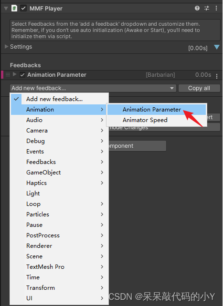This screenshot has width=223, height=306.
Task: Click the blue triangle direction icon
Action: tap(217, 47)
